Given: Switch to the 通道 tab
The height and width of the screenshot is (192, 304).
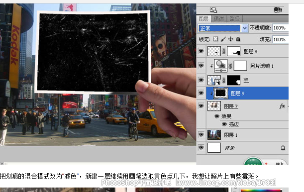Looking at the screenshot, I should click(219, 19).
